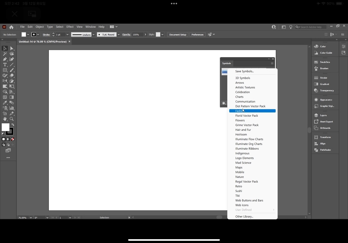
Task: Open the zoom level dropdown in status bar
Action: [31, 218]
